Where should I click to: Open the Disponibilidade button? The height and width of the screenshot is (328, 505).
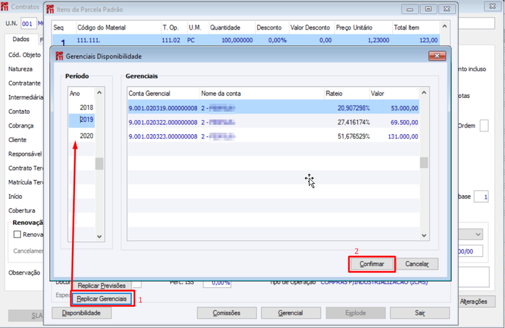tap(81, 313)
